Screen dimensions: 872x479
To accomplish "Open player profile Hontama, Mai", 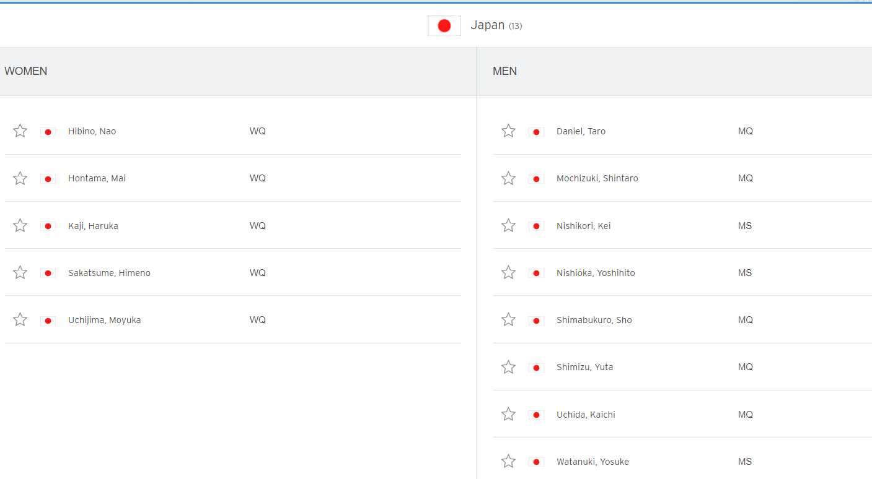I will pyautogui.click(x=97, y=178).
